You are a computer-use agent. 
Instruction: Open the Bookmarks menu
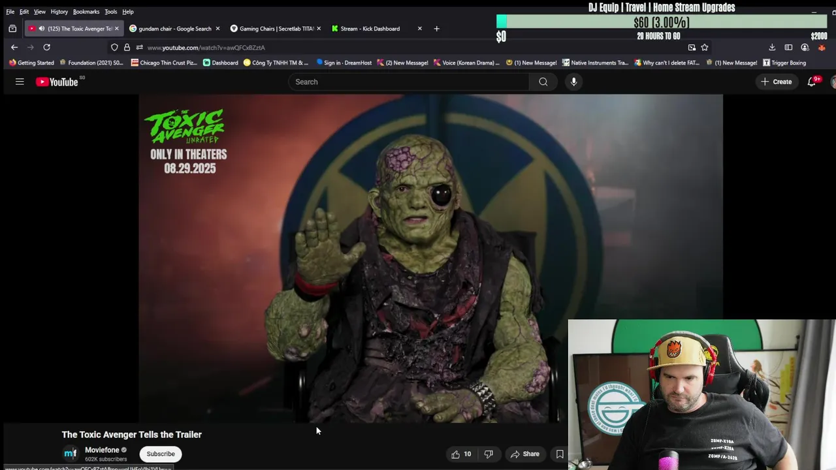(86, 12)
